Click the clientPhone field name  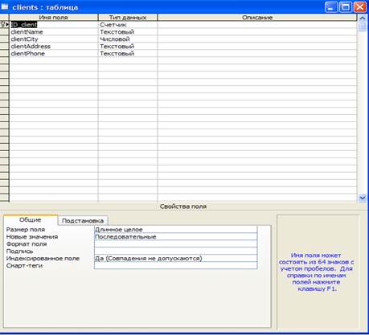click(28, 54)
